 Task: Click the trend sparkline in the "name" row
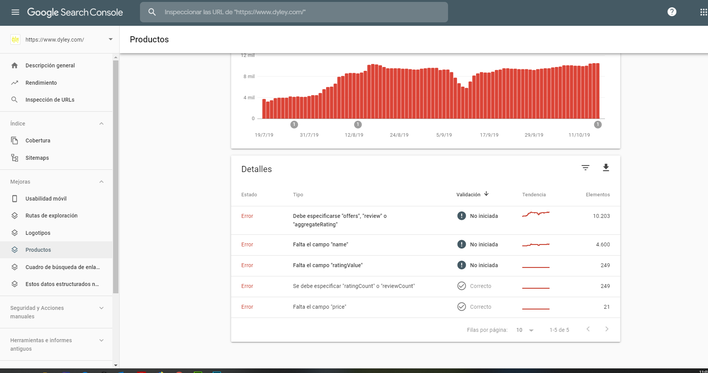[x=536, y=244]
